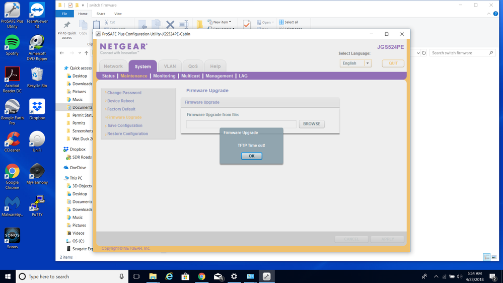The width and height of the screenshot is (503, 283).
Task: Click the microphone icon in search box
Action: (121, 276)
